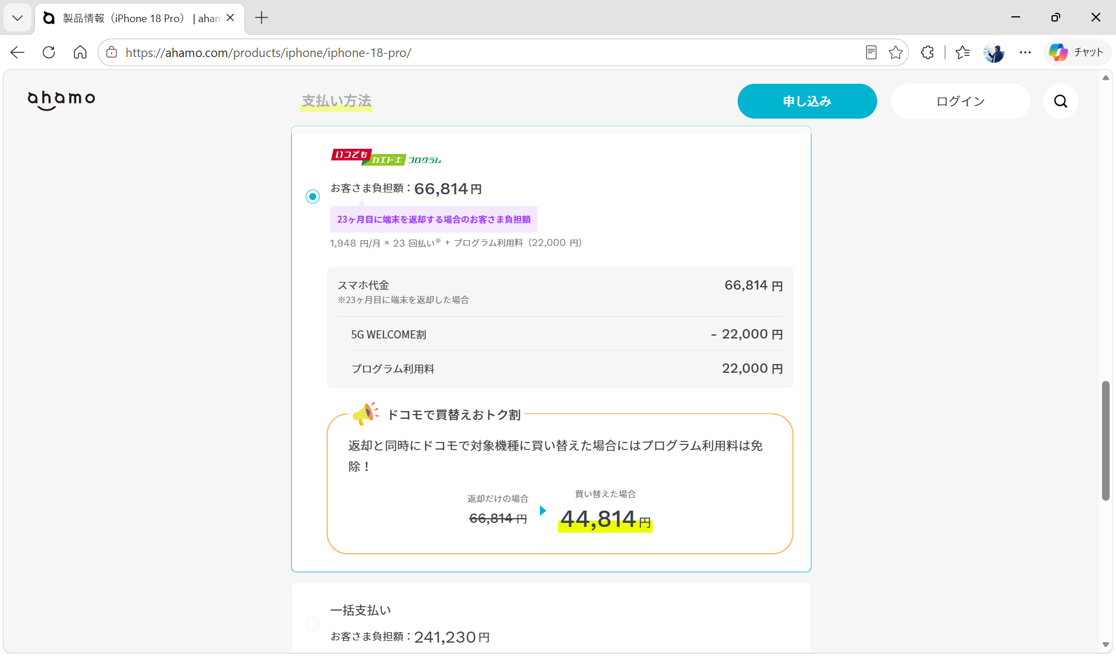Select the いつでもカエドキプログラム radio option

(x=313, y=197)
